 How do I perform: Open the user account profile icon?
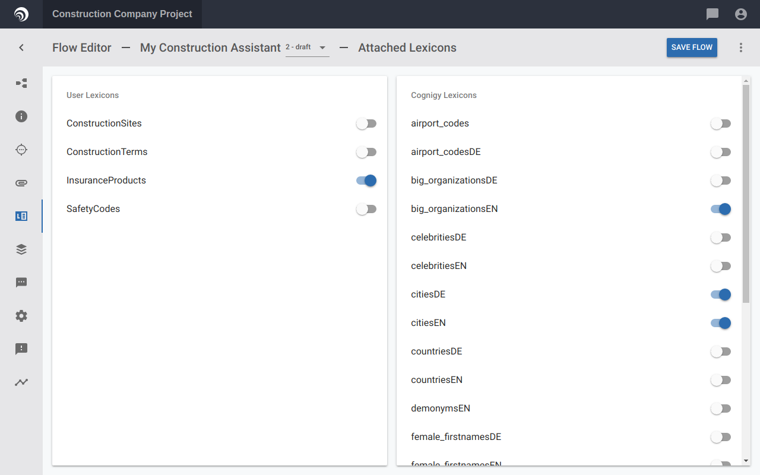coord(741,14)
